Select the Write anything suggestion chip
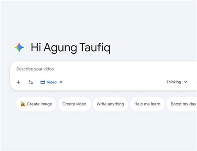Image resolution: width=197 pixels, height=151 pixels. 110,104
